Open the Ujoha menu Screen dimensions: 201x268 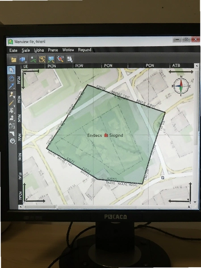point(39,50)
